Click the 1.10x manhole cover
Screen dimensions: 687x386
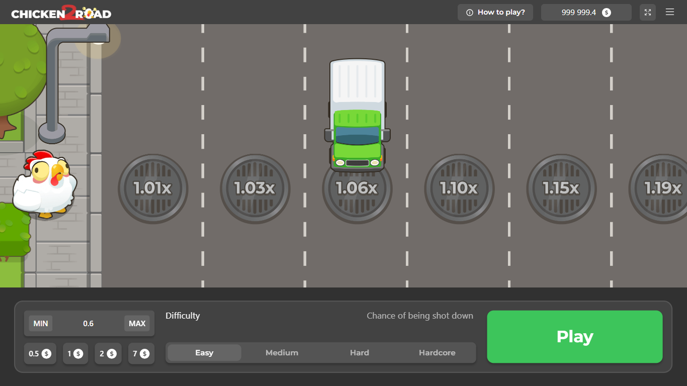point(459,188)
